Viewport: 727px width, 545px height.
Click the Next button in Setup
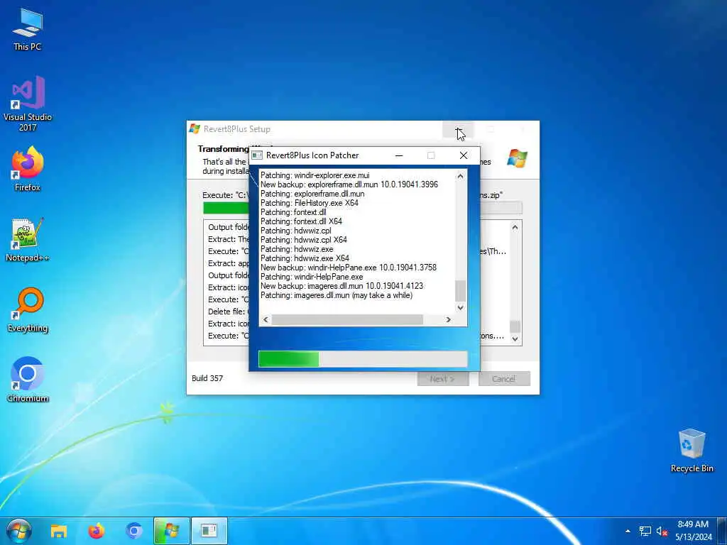[x=443, y=379]
